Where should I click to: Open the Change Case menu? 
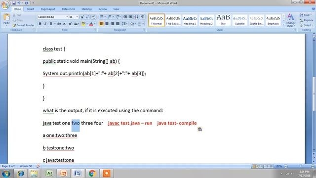click(76, 24)
